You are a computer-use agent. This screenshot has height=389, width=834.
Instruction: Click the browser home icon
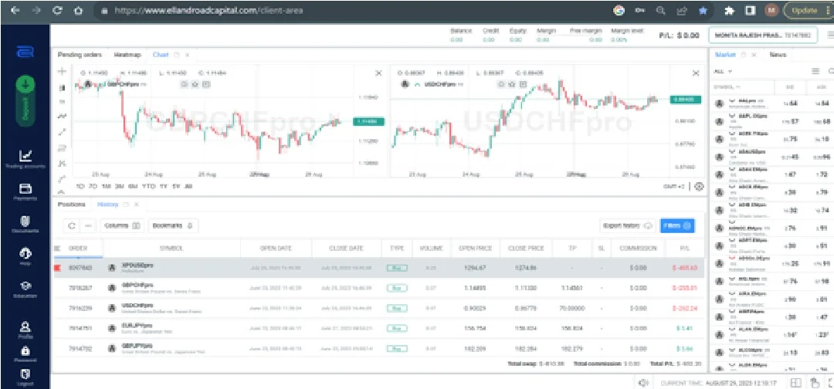click(x=78, y=10)
